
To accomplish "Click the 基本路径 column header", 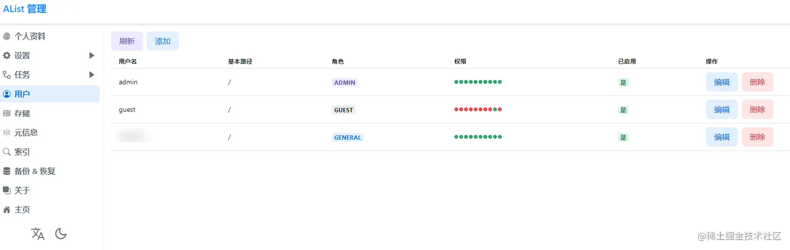I will (x=240, y=61).
